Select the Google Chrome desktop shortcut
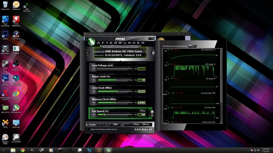273x153 pixels. click(x=16, y=95)
